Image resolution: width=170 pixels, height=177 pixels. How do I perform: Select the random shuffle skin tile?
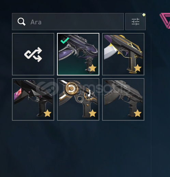33,54
